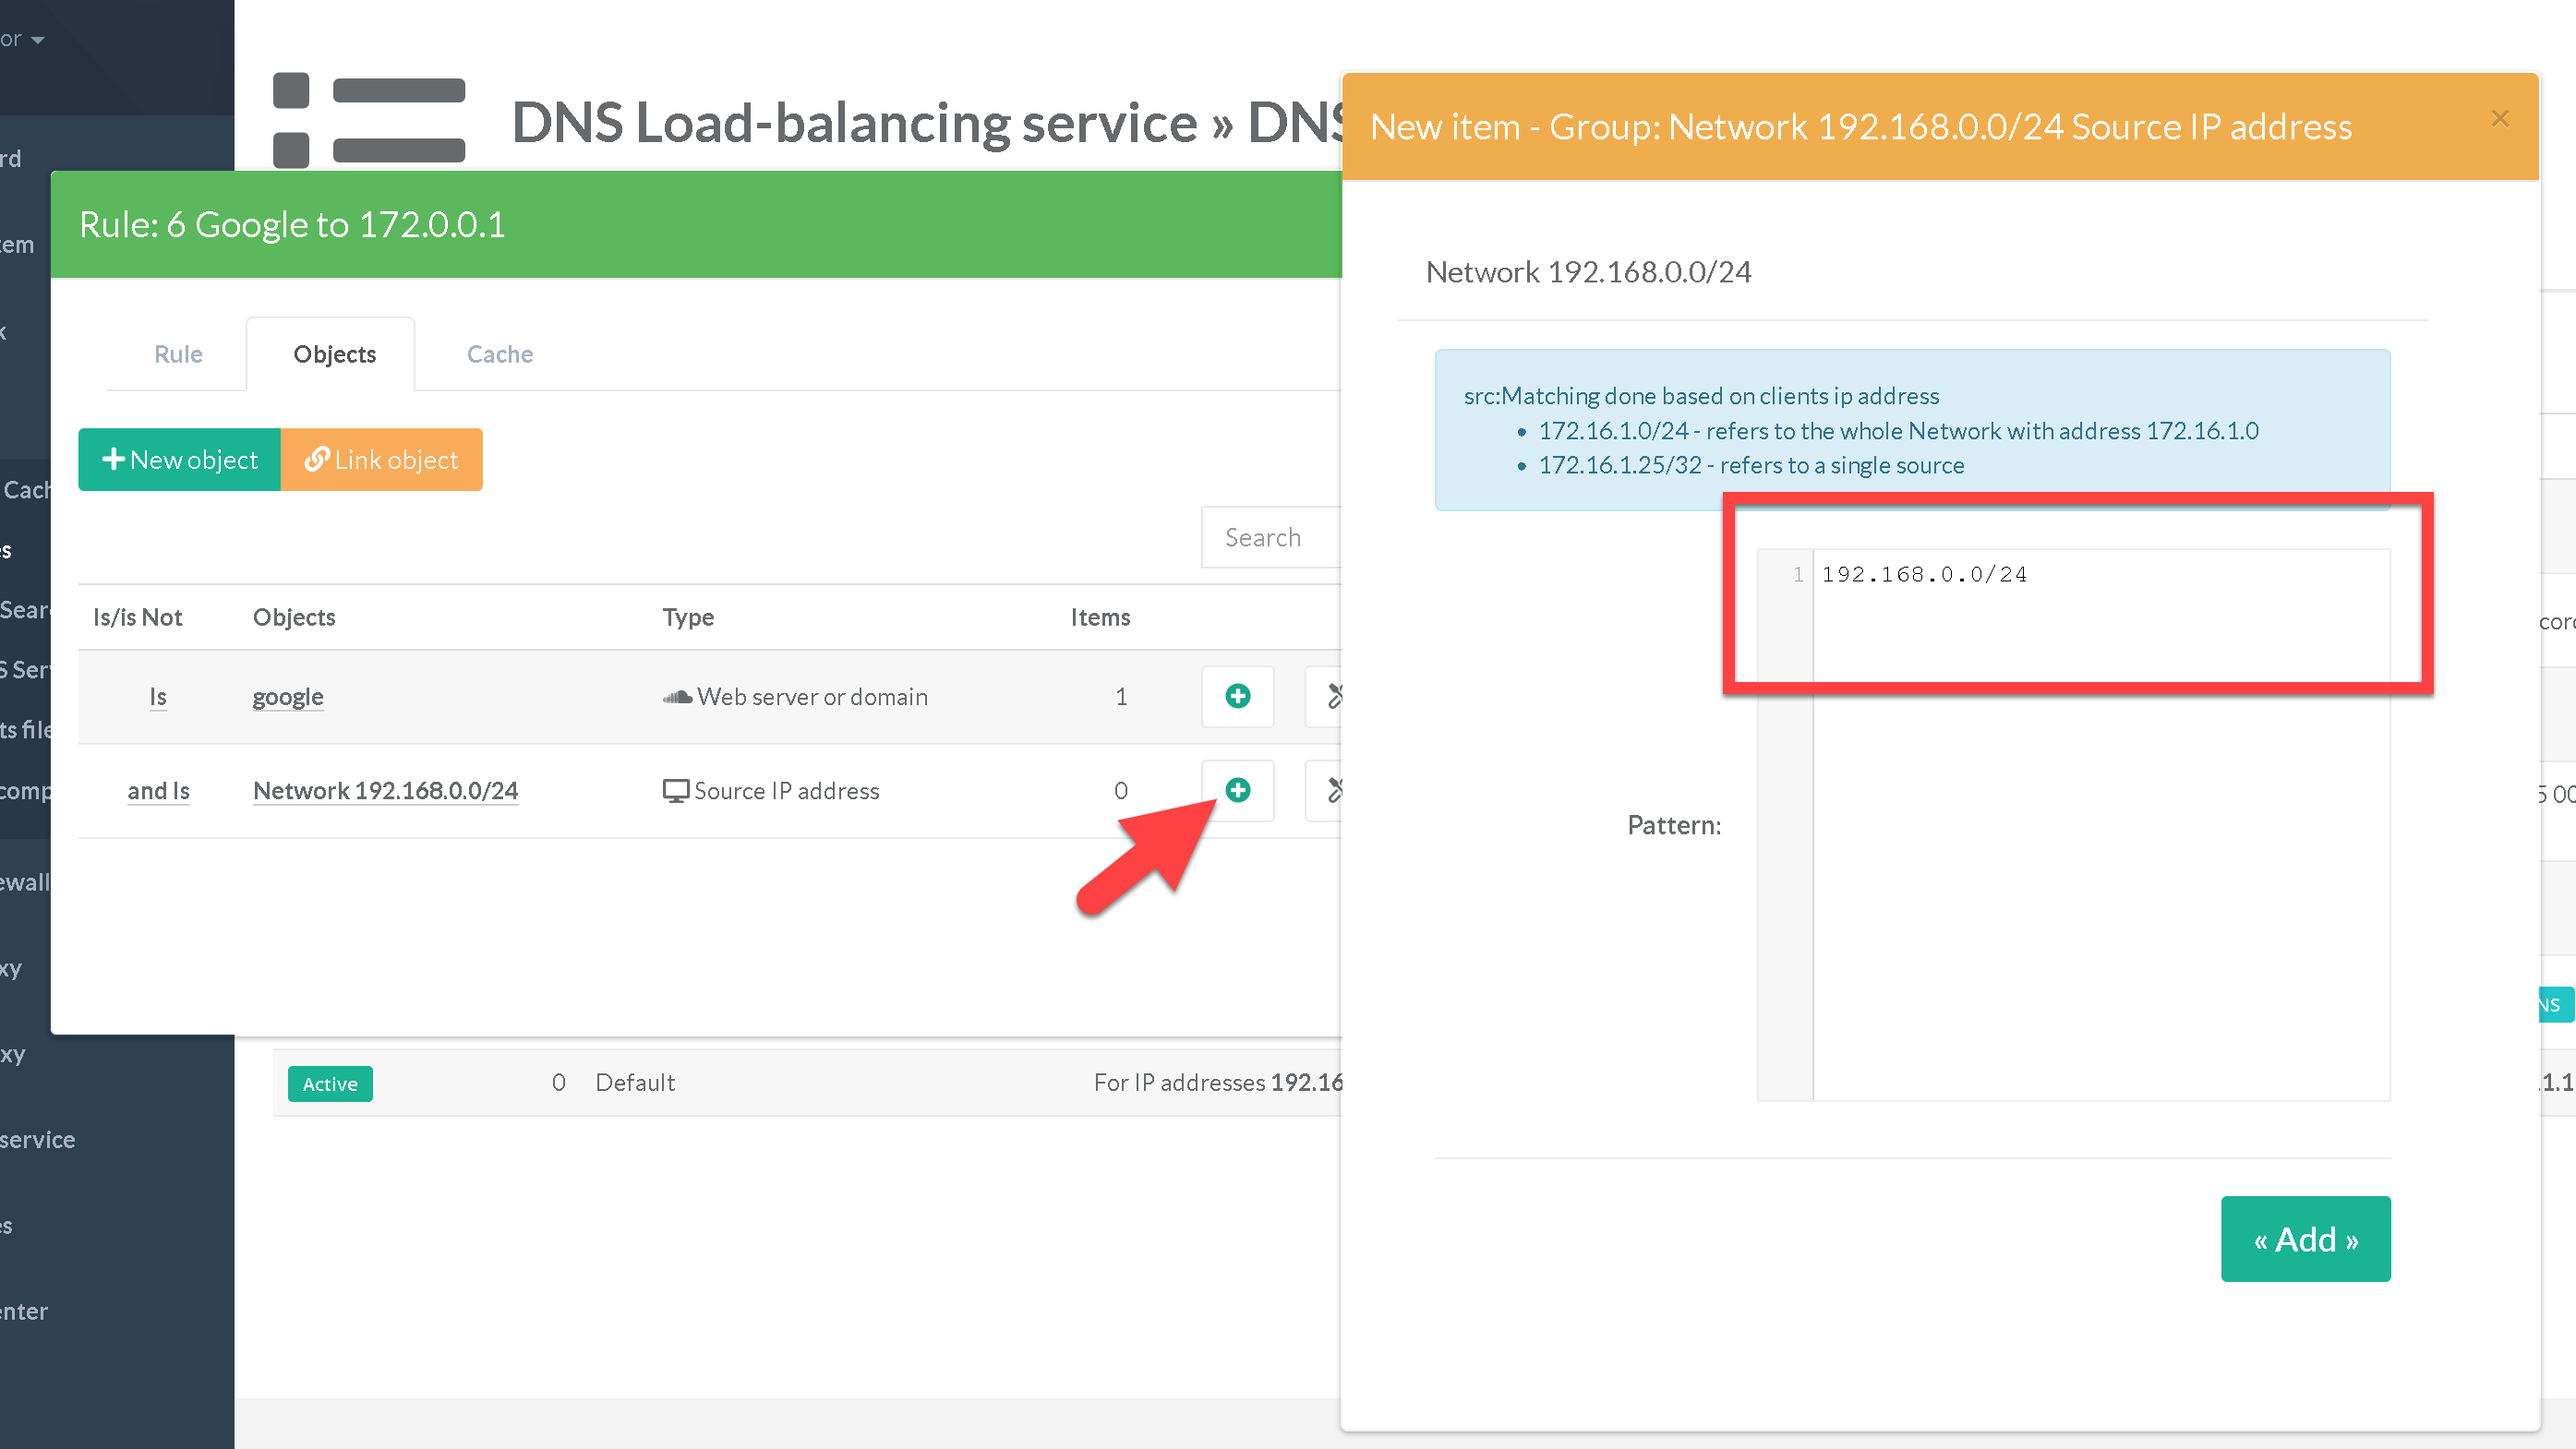Viewport: 2576px width, 1449px height.
Task: Click the add-item plus icon for the Network 192.168.0.0/24 row
Action: [x=1237, y=789]
